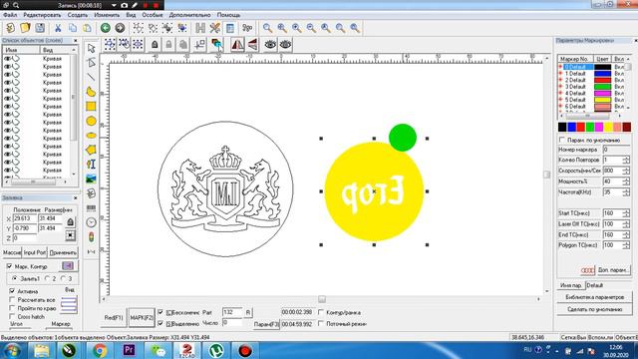Click the grey Redo arrow icon

pyautogui.click(x=120, y=28)
